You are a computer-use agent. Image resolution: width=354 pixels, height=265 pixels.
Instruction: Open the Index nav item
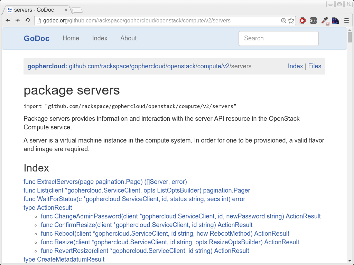[100, 38]
